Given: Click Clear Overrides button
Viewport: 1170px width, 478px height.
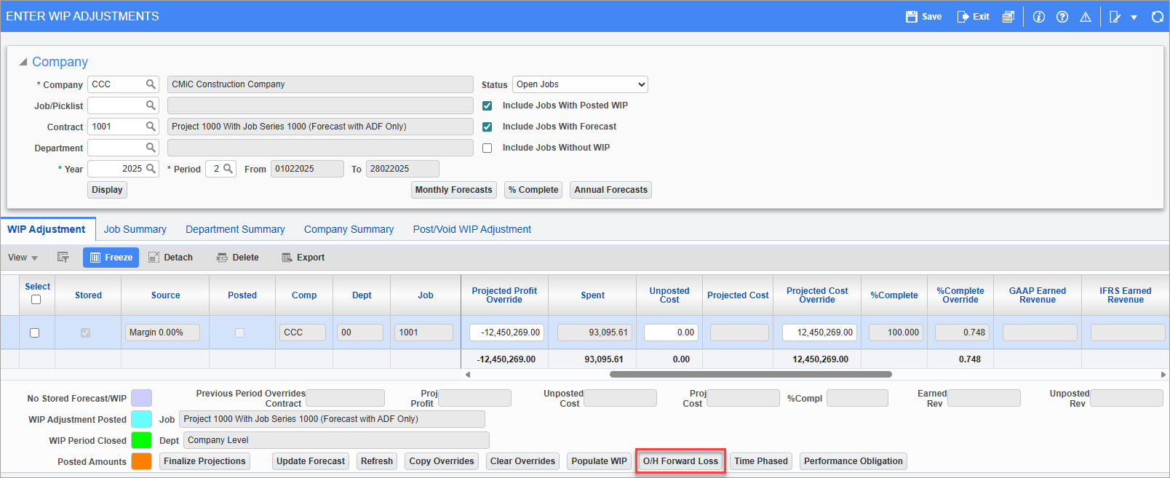Looking at the screenshot, I should [x=522, y=461].
